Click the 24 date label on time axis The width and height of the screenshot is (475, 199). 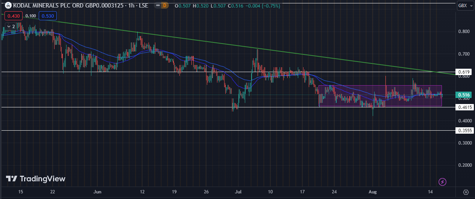[x=334, y=192]
